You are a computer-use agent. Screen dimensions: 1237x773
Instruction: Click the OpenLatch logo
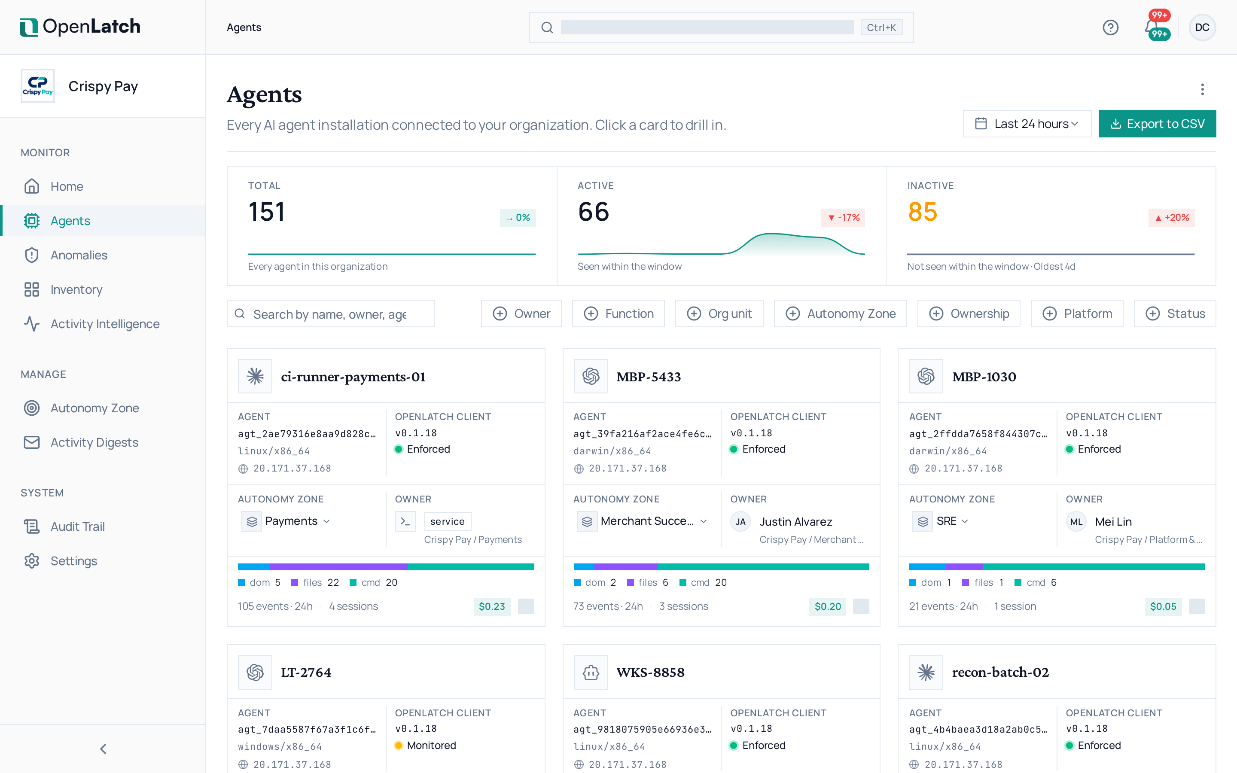pyautogui.click(x=80, y=27)
